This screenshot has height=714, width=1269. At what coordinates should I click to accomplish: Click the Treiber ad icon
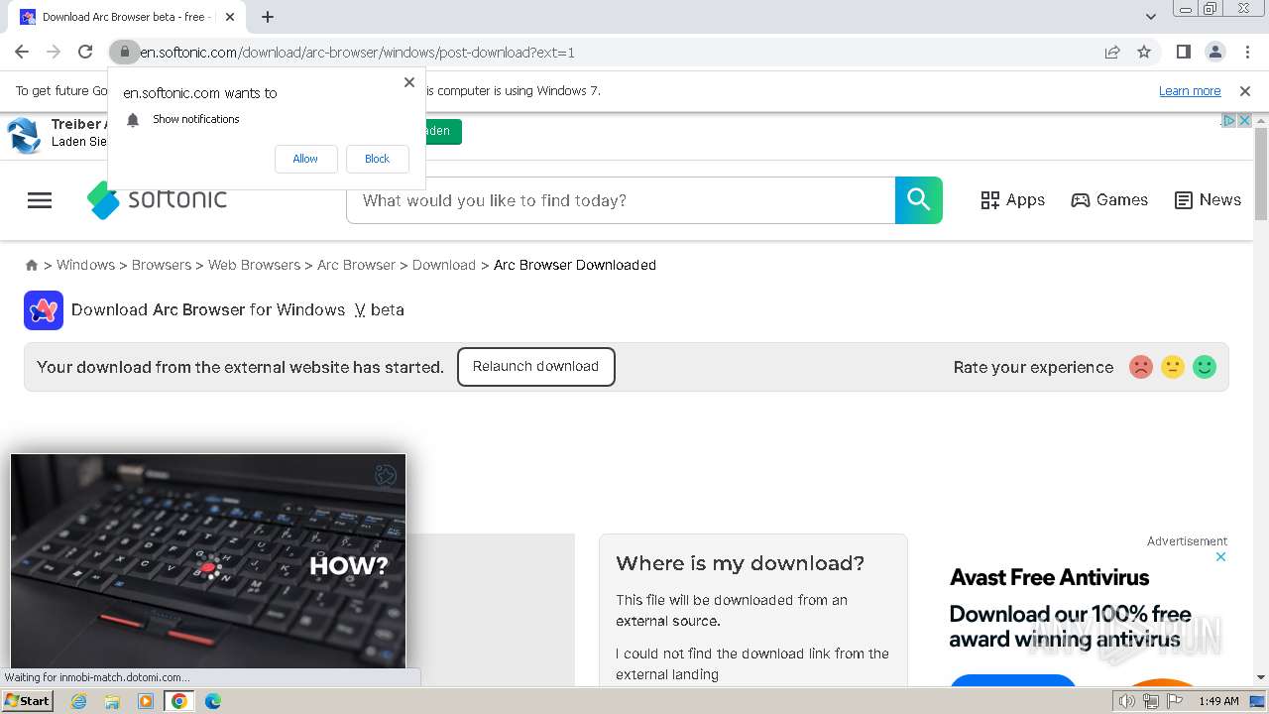(x=24, y=134)
